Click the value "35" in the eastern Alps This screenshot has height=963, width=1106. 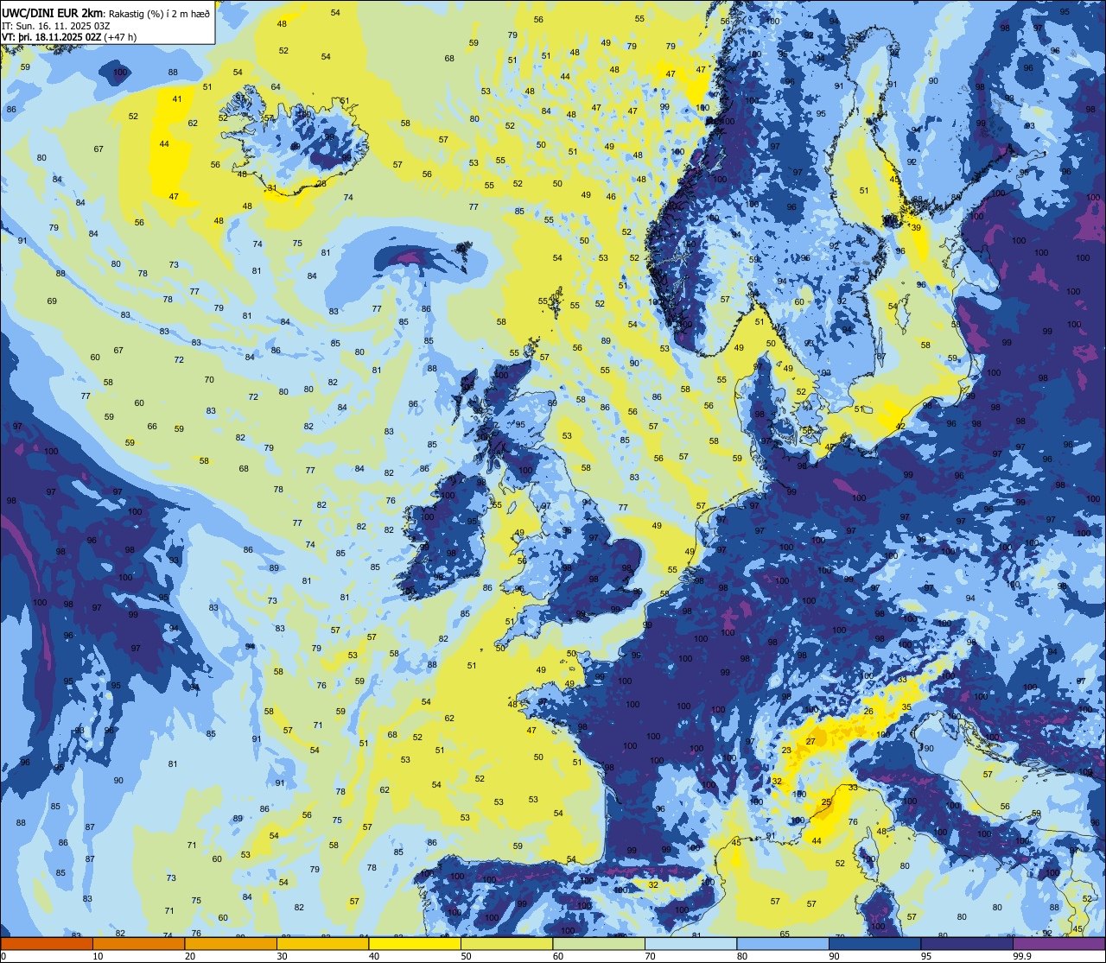tap(906, 707)
